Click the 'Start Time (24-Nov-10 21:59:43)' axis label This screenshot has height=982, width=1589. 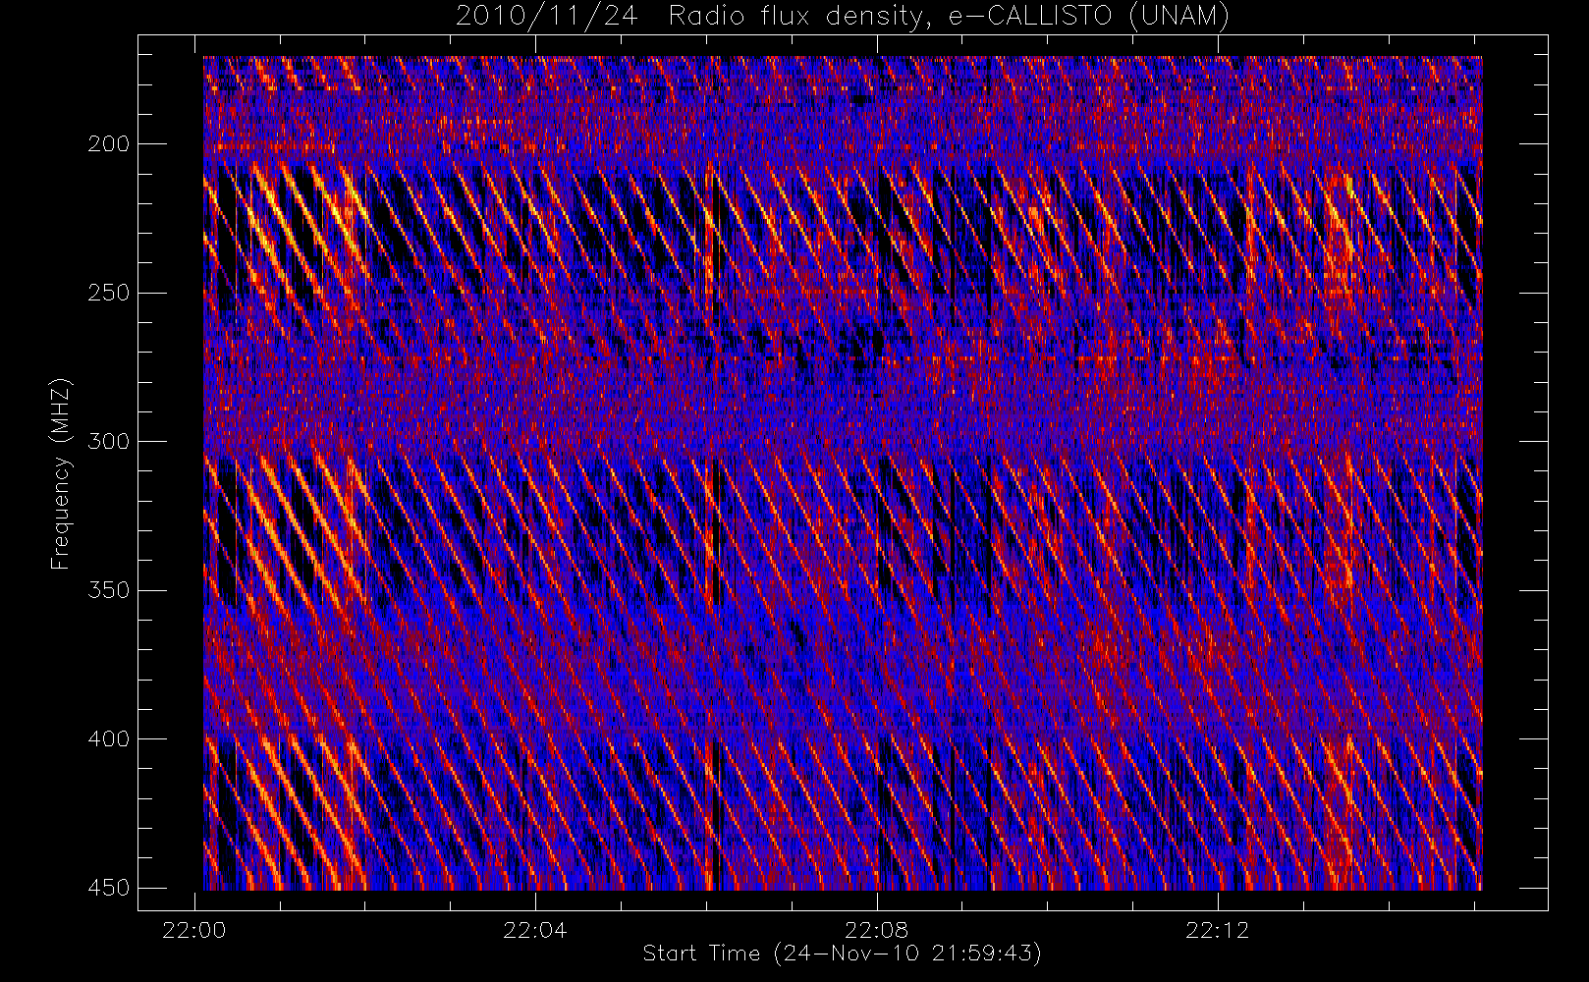(842, 953)
